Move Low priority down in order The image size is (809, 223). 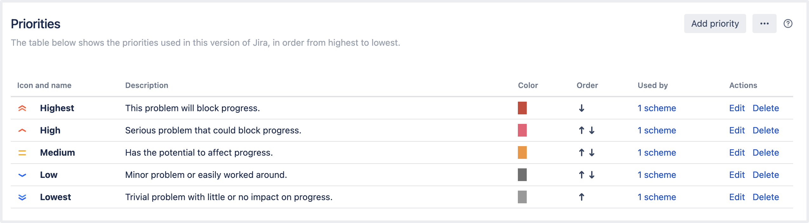pyautogui.click(x=592, y=175)
